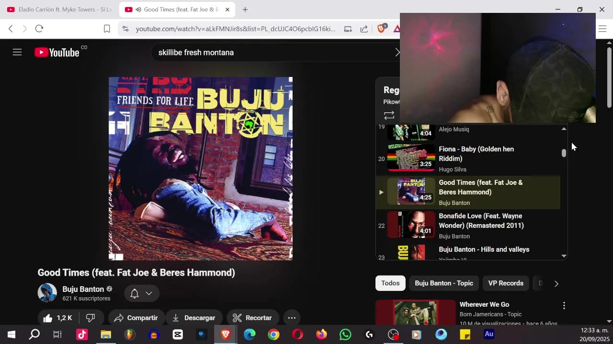Toggle the notification bell for Buju Banton

point(135,293)
